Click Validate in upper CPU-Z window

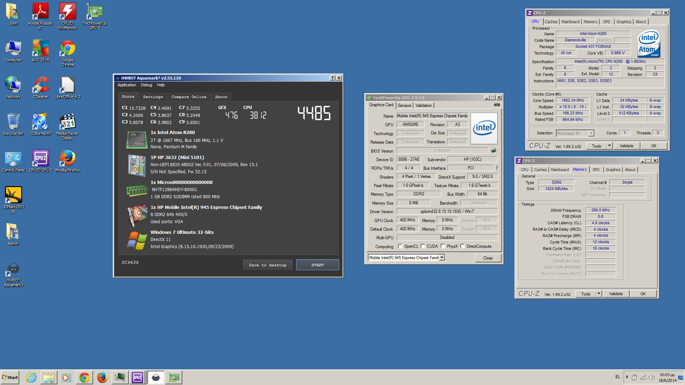tap(626, 146)
